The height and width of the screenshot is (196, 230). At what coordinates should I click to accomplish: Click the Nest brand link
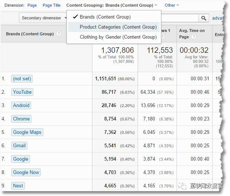point(18,186)
